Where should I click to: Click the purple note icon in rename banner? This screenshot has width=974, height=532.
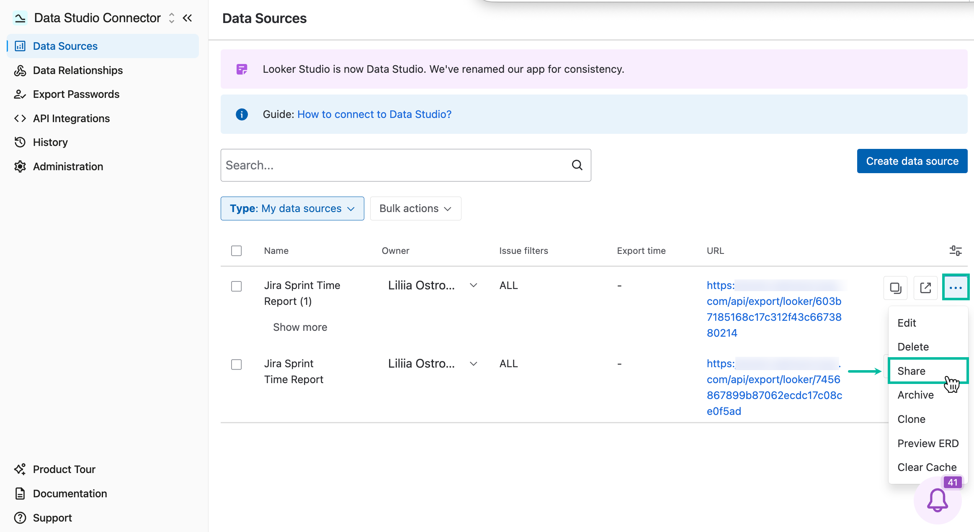point(242,69)
